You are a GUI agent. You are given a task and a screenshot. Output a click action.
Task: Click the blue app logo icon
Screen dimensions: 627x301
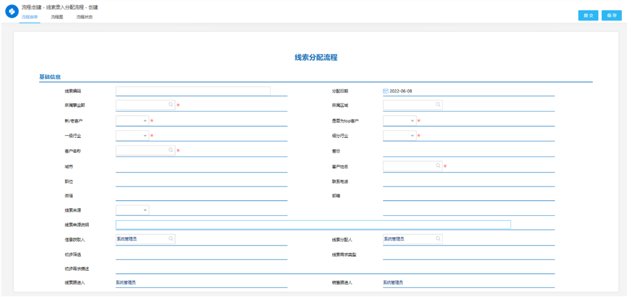12,11
